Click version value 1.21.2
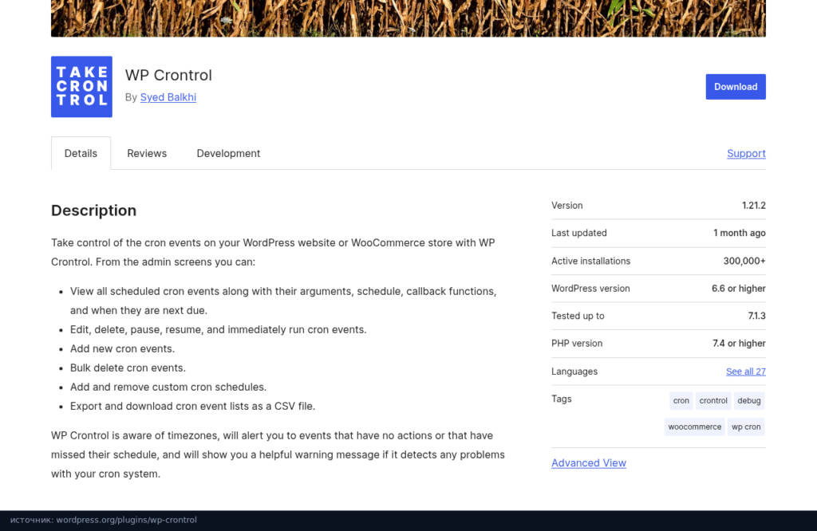 753,206
